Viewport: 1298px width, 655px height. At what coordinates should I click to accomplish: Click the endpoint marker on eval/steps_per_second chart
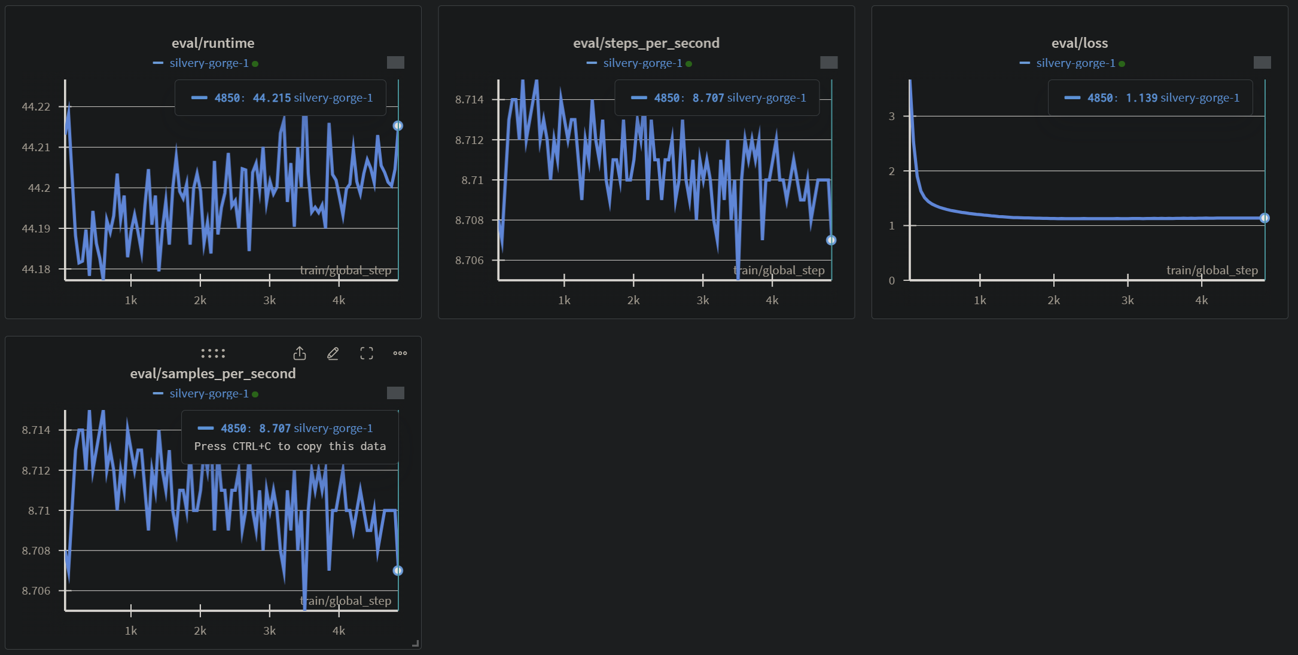point(831,240)
